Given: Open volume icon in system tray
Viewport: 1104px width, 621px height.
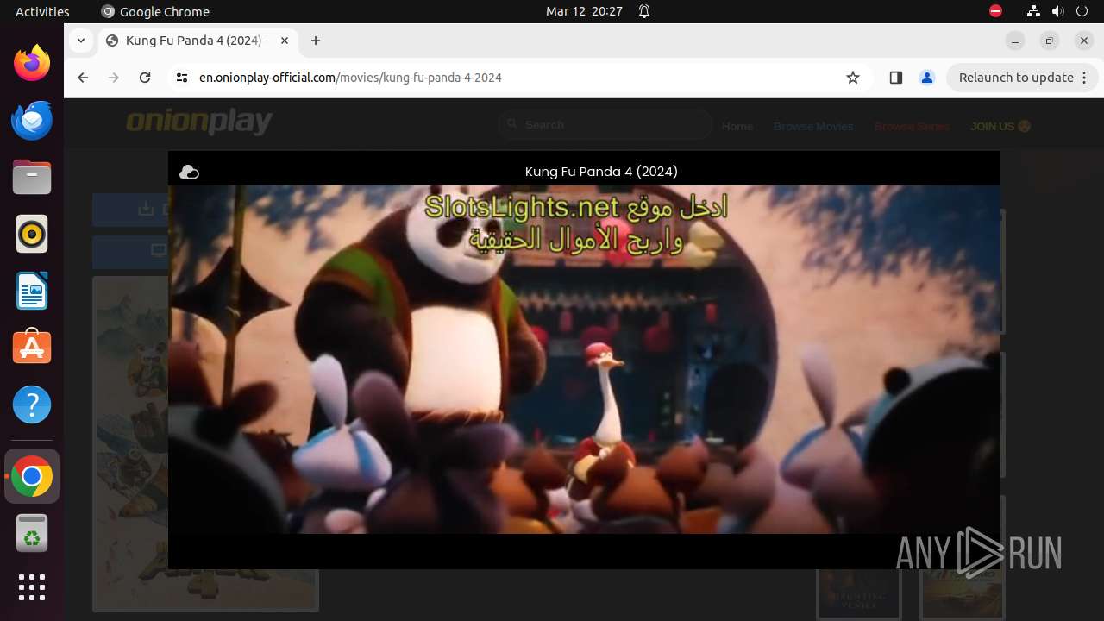Looking at the screenshot, I should (1058, 11).
